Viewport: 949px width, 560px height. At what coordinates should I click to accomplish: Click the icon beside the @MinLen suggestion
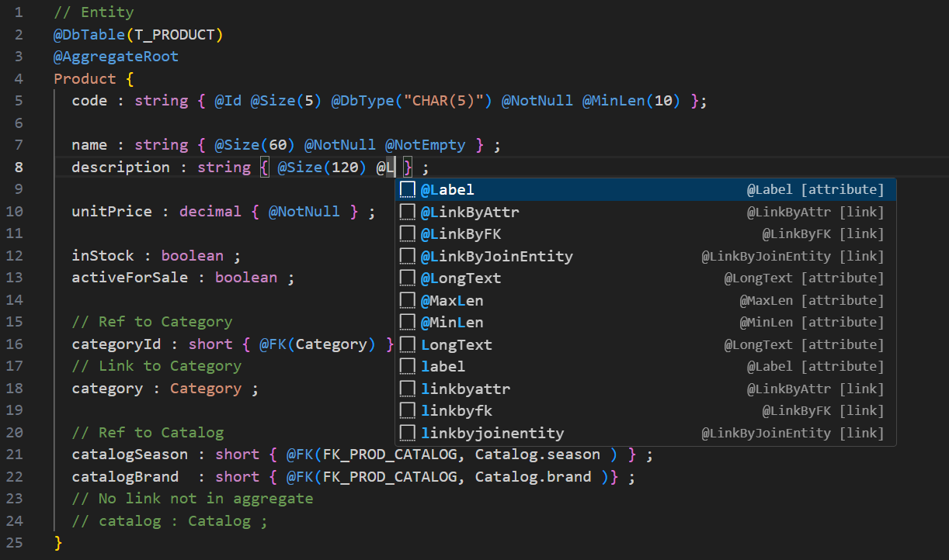pos(407,323)
